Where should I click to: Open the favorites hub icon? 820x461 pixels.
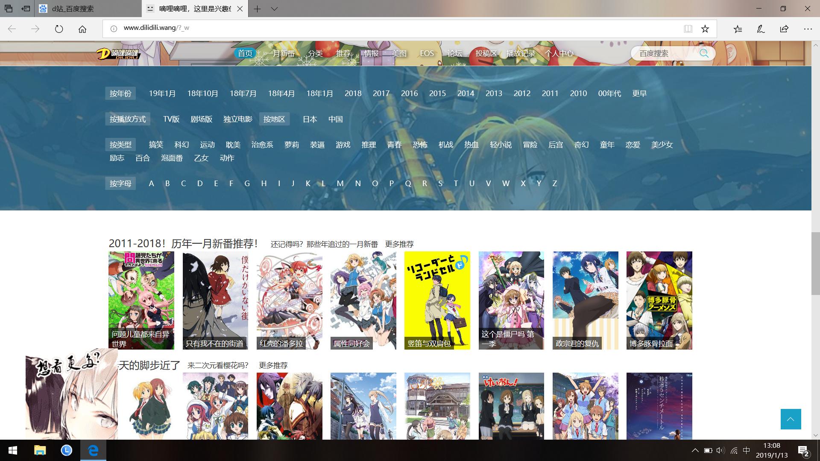[738, 29]
